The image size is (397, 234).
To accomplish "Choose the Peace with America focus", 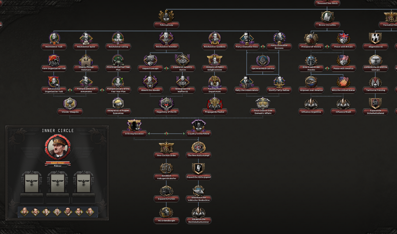I will tap(343, 63).
